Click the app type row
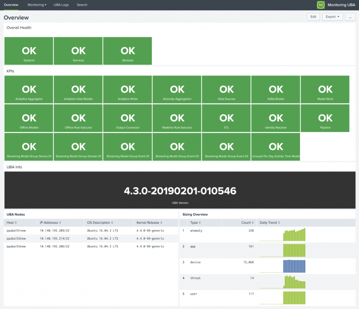359x309 pixels. 267,250
